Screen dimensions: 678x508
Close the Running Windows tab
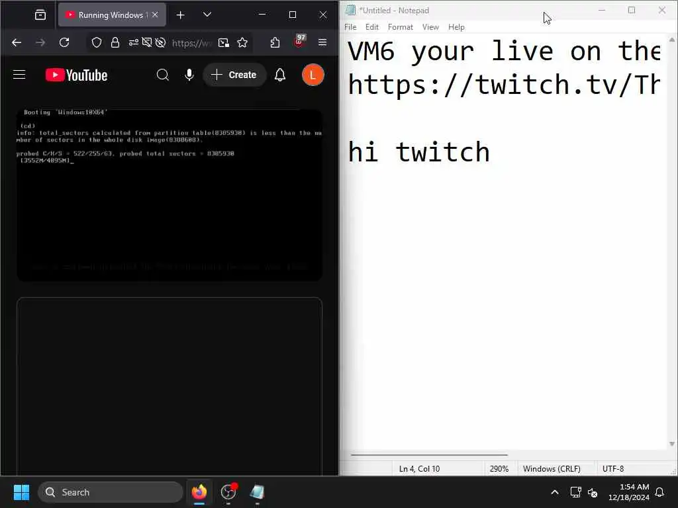click(155, 15)
